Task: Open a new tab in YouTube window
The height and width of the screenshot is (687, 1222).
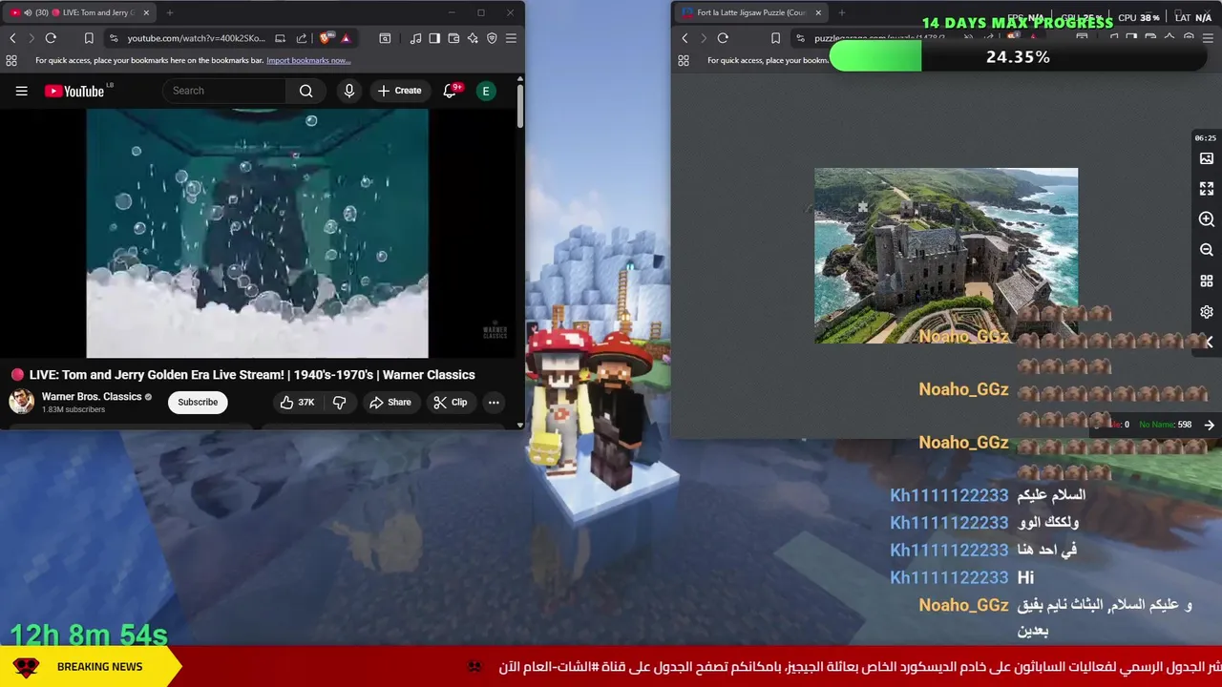Action: (169, 12)
